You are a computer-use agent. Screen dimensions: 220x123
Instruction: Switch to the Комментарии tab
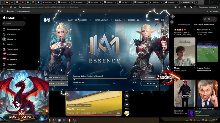(x=184, y=25)
